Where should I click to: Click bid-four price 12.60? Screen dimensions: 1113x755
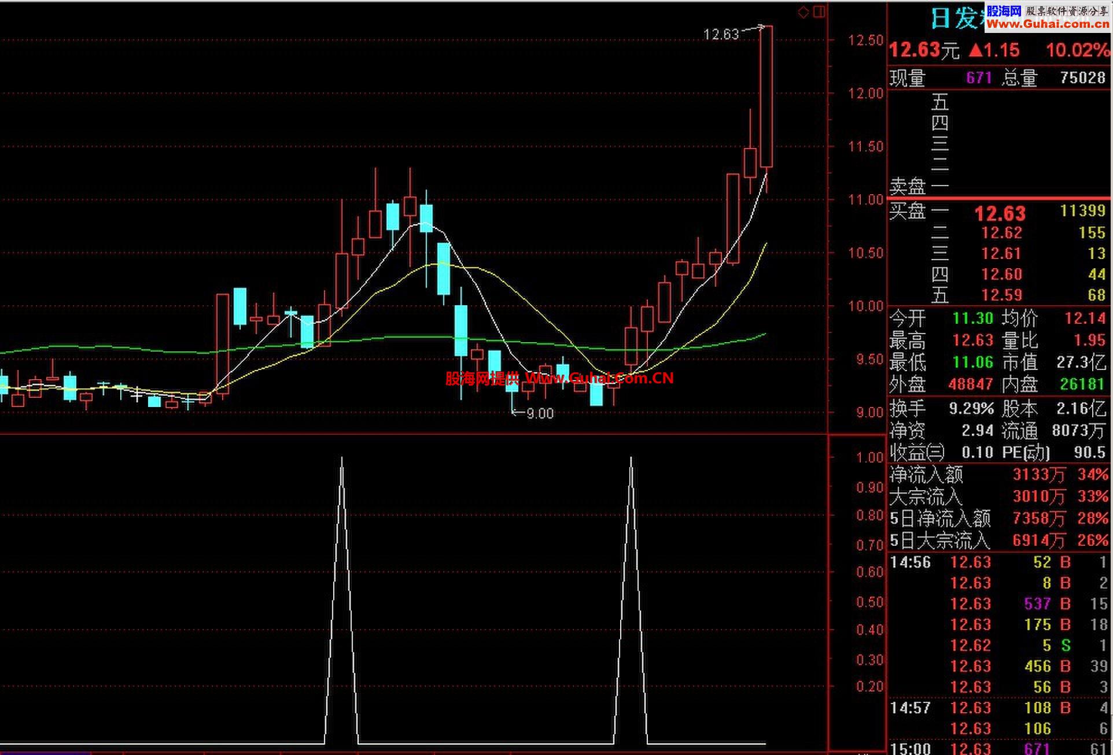click(1002, 275)
